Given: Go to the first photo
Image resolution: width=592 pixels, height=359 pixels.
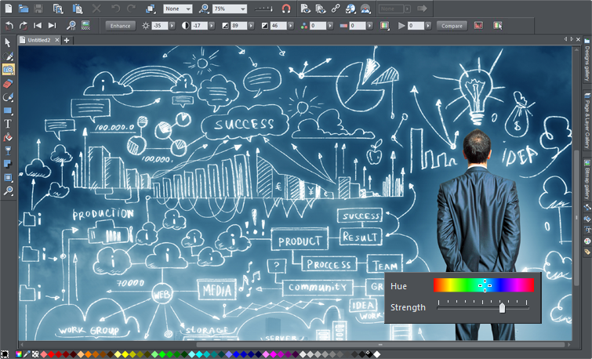Looking at the screenshot, I should coord(38,25).
